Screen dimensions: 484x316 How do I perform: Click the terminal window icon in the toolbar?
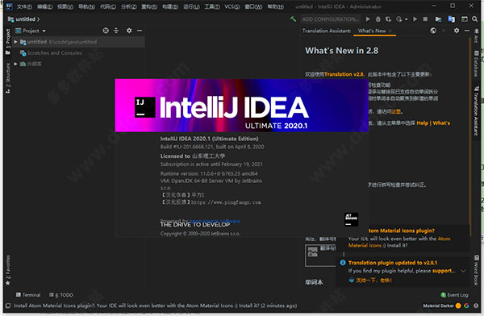tap(465, 19)
